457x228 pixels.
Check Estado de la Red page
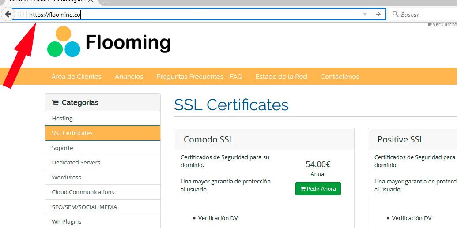281,77
